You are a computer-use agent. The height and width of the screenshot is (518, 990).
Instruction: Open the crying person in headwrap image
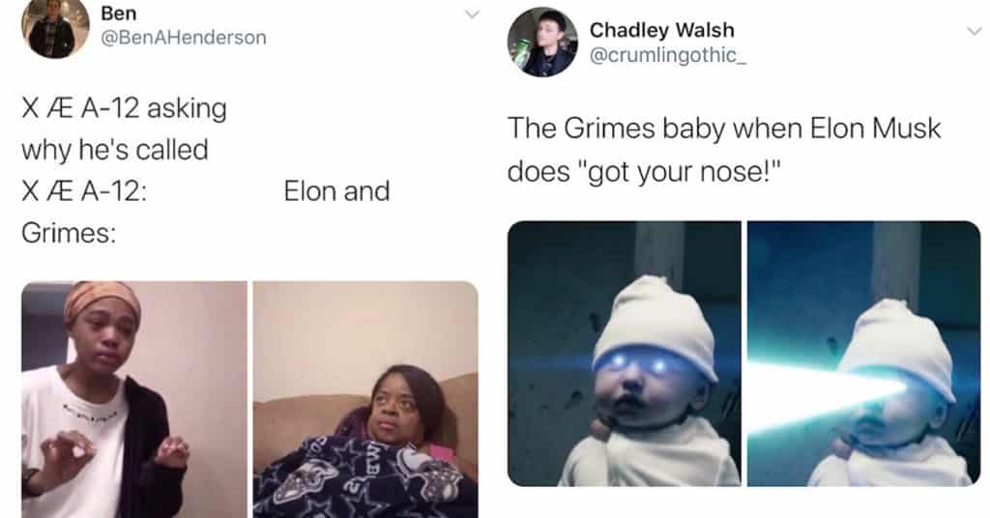click(134, 399)
